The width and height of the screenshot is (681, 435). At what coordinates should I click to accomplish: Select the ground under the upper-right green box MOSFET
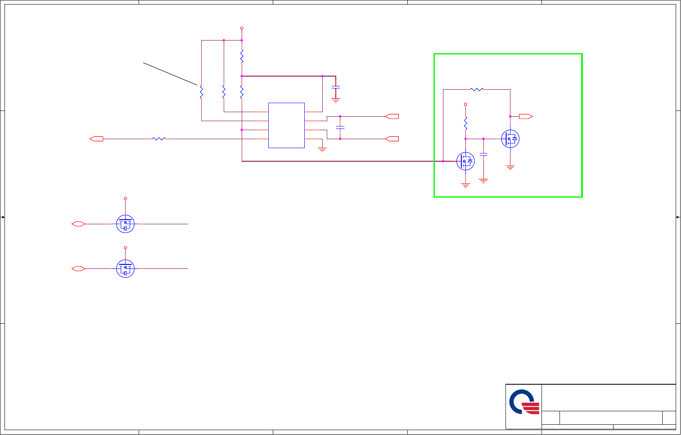510,167
